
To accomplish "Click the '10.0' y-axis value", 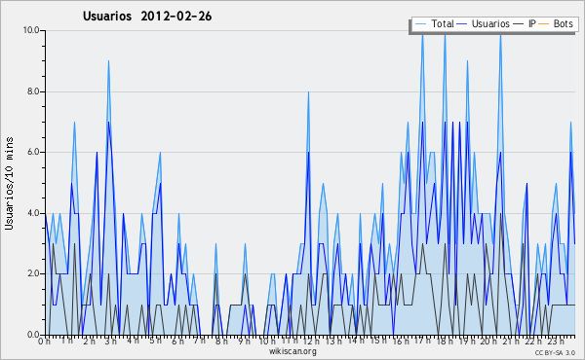I will (32, 30).
